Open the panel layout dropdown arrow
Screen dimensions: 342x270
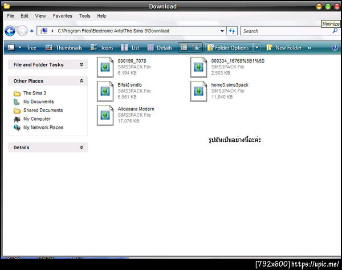point(19,47)
